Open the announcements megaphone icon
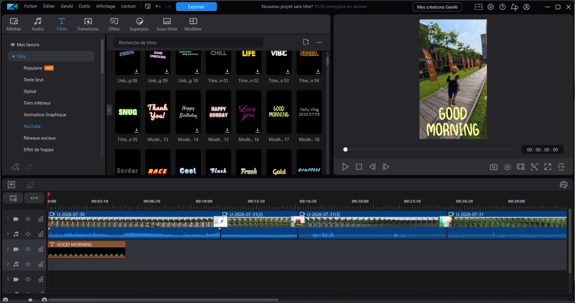 (x=515, y=7)
